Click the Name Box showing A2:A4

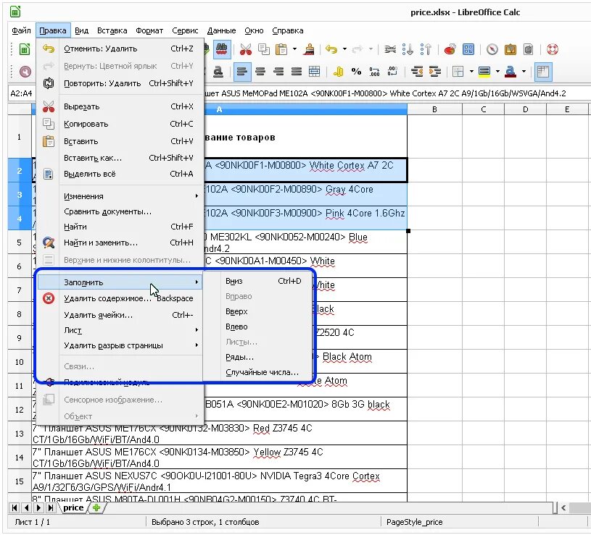(21, 93)
